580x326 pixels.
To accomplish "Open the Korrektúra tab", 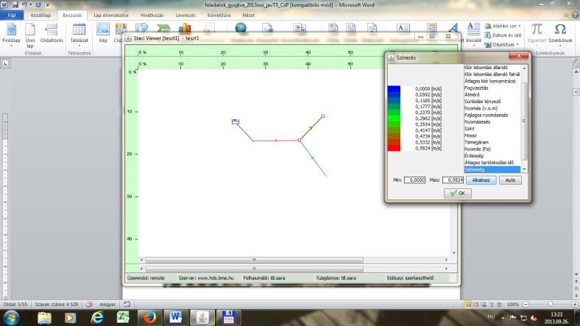I will coord(219,15).
